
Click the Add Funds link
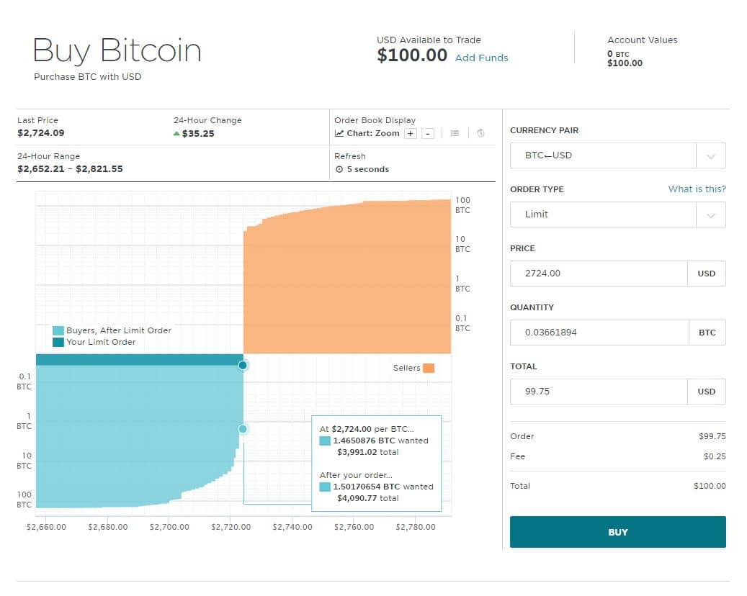tap(481, 58)
